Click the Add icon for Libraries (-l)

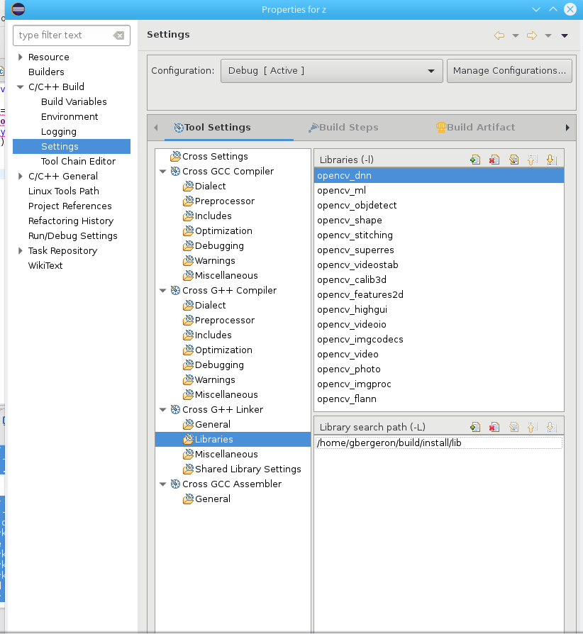[x=475, y=160]
